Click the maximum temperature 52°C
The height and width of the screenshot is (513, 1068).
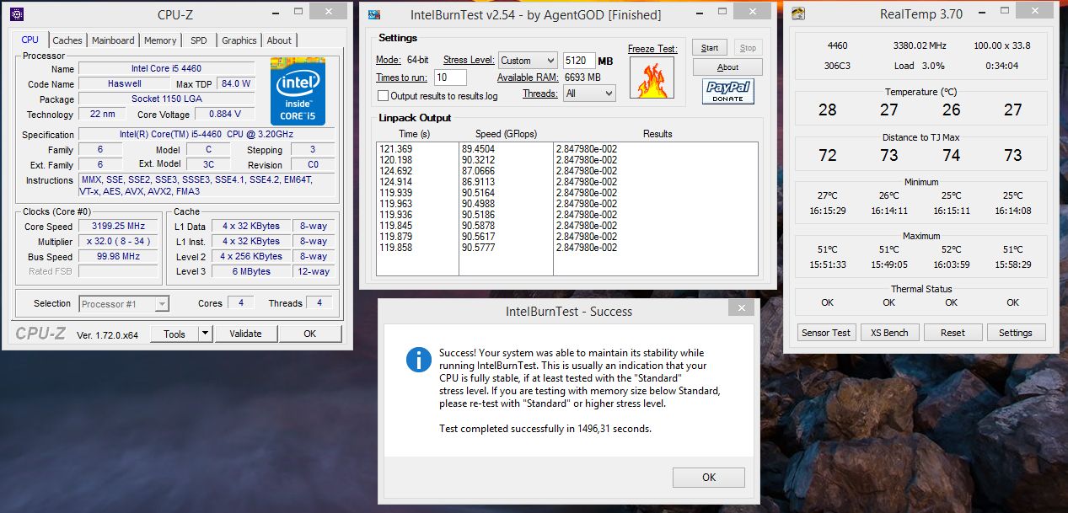[x=951, y=249]
